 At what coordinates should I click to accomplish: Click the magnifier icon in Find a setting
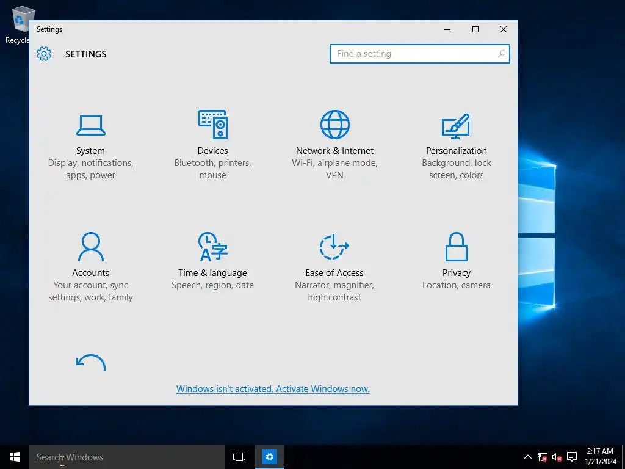[502, 54]
